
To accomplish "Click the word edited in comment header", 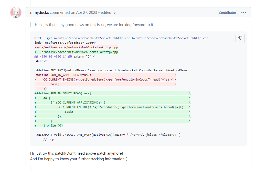I will (x=106, y=13).
